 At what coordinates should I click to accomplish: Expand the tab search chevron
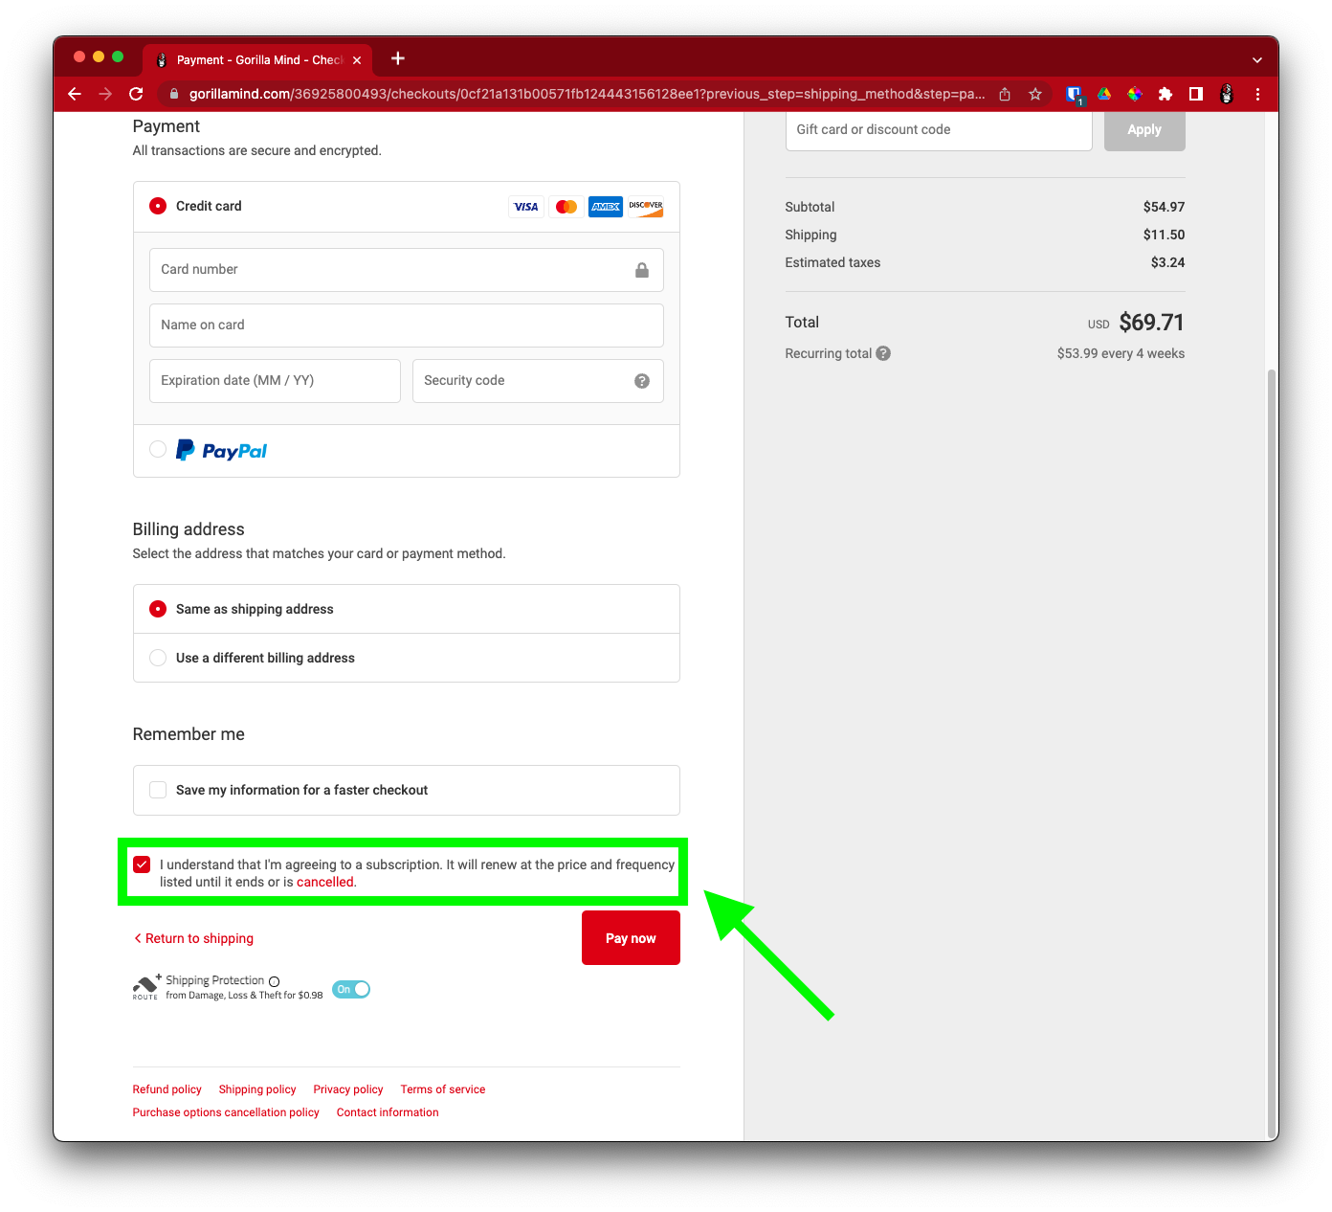click(x=1256, y=59)
